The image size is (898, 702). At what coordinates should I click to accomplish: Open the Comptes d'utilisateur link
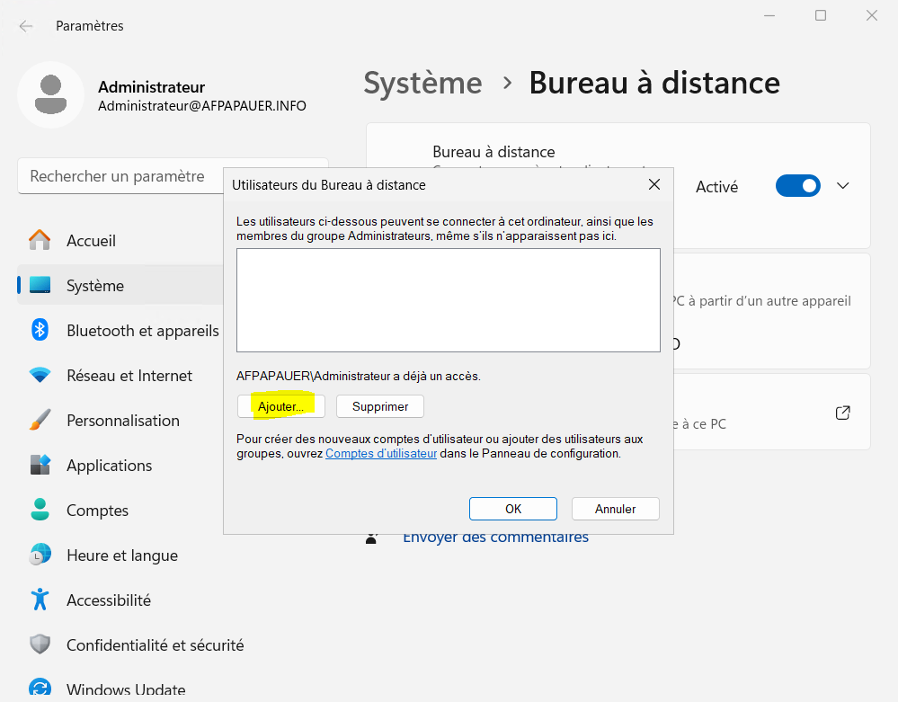[381, 454]
